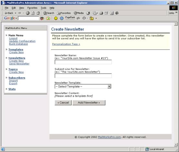Open the Tools menu

point(44,8)
